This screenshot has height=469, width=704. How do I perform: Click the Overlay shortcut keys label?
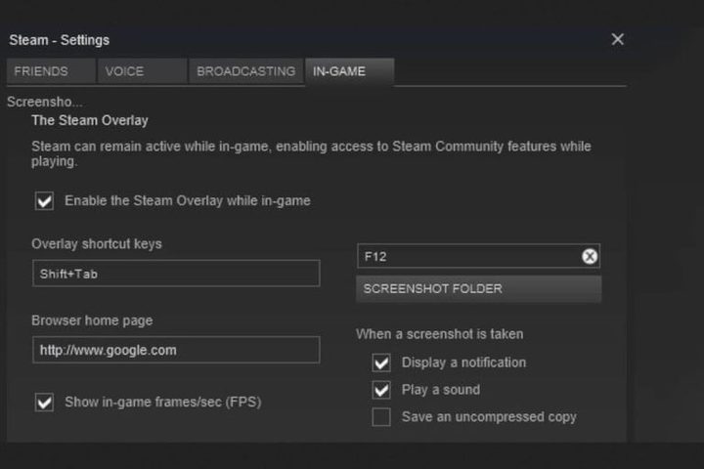click(x=97, y=244)
